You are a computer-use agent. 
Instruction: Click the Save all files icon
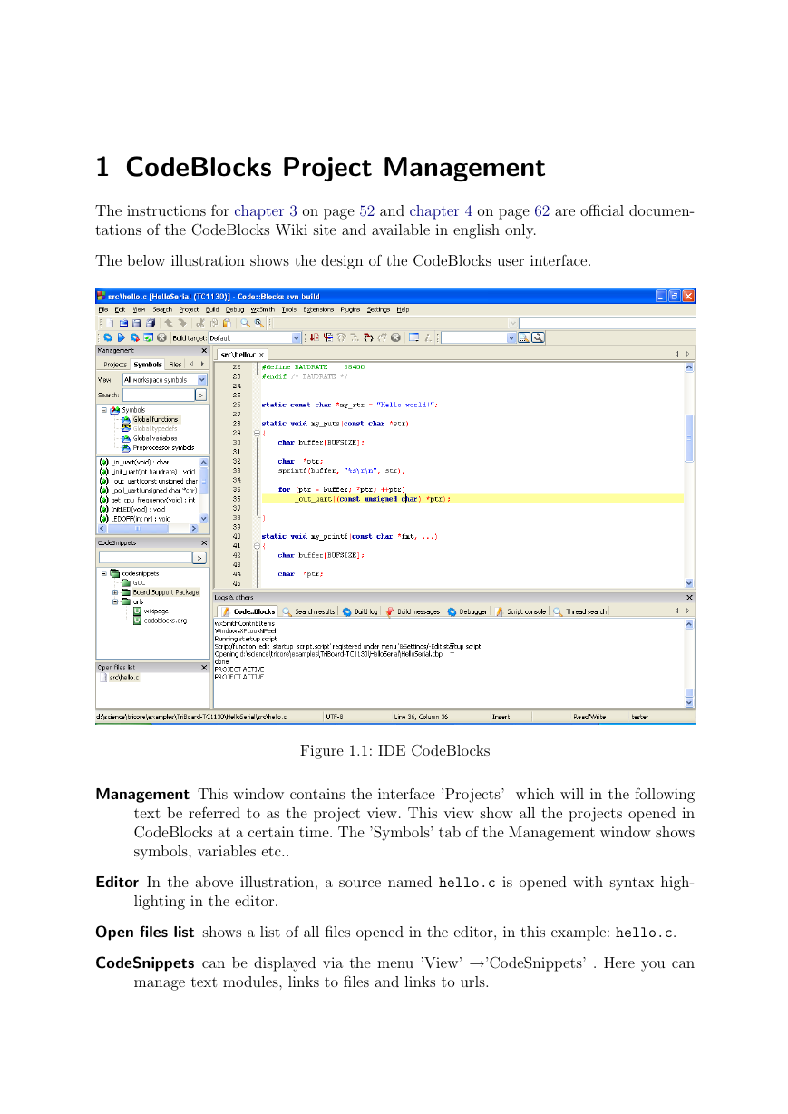tap(151, 323)
